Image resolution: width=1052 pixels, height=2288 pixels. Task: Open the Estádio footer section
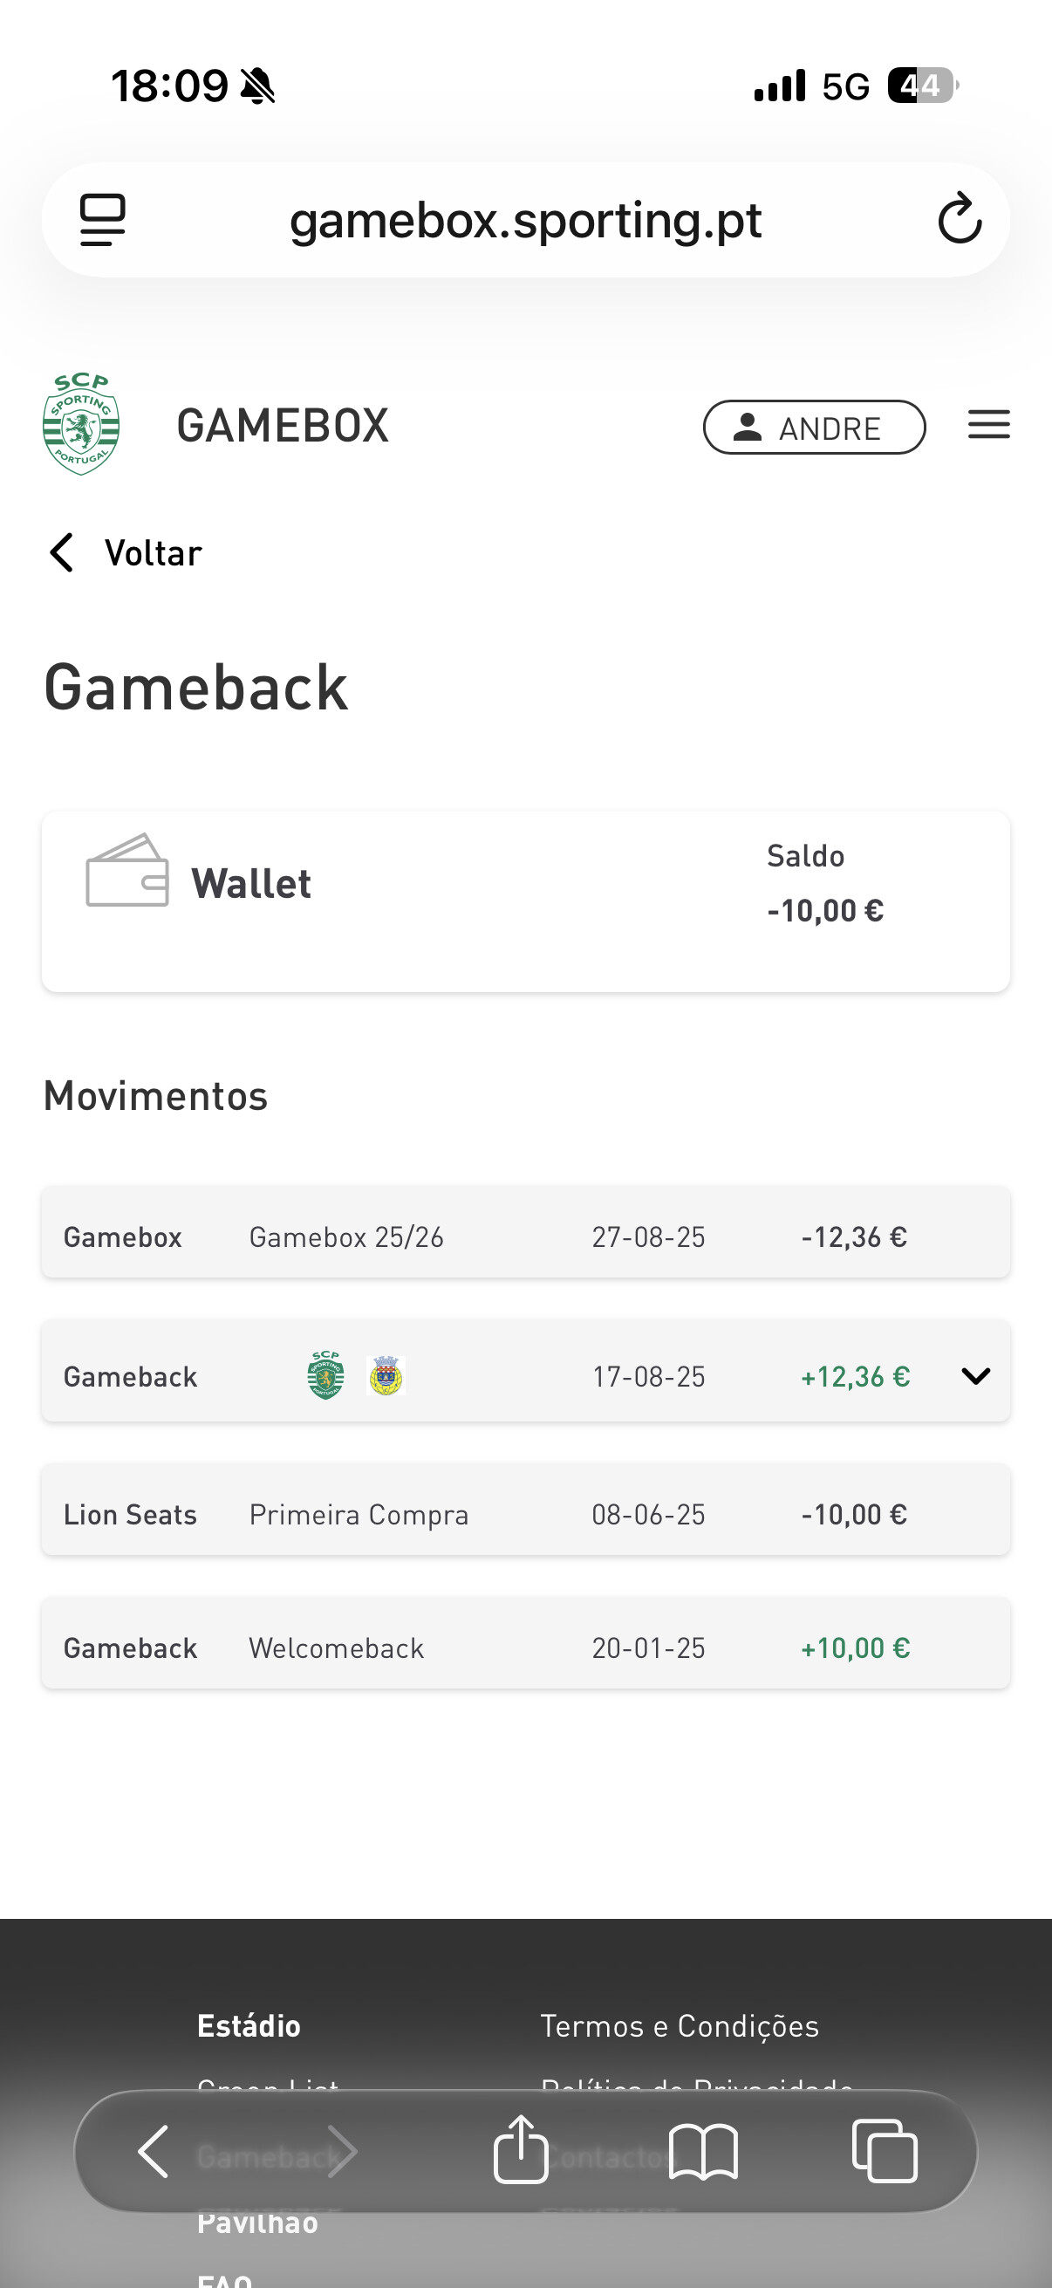249,2026
